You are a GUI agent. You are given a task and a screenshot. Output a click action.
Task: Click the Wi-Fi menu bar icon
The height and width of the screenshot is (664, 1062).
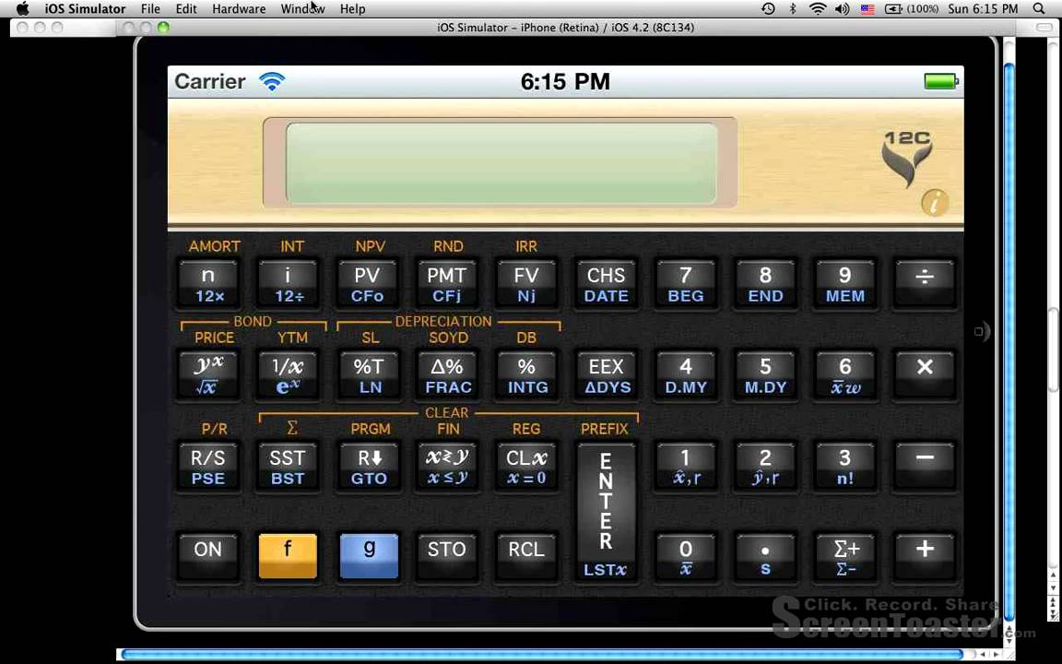818,9
